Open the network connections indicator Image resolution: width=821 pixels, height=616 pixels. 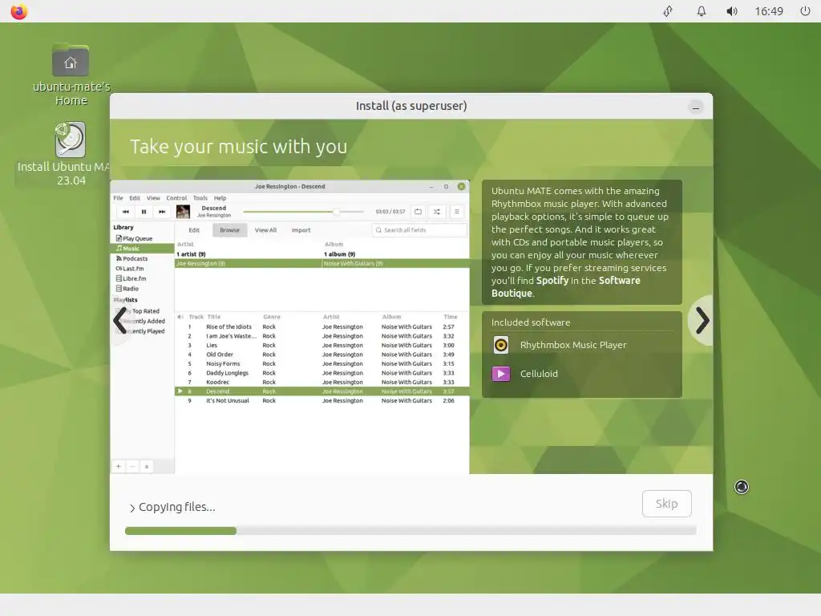(668, 11)
